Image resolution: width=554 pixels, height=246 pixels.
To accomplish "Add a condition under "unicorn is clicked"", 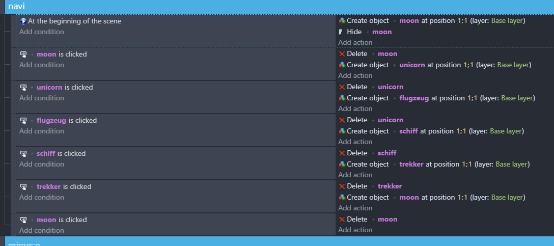I will pos(42,98).
